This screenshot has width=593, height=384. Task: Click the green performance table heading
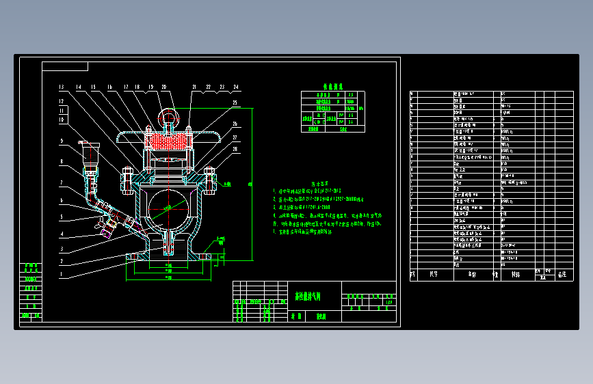pyautogui.click(x=333, y=87)
